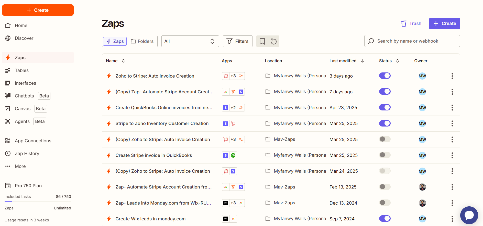Viewport: 483px width, 226px height.
Task: Open Discover in sidebar
Action: [x=38, y=38]
